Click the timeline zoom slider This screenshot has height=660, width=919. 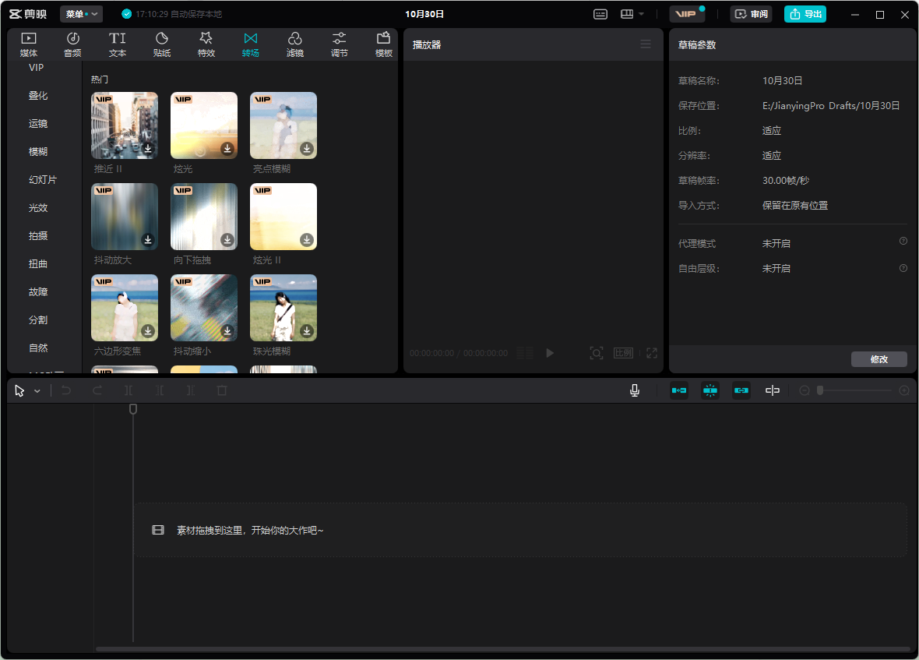[854, 390]
